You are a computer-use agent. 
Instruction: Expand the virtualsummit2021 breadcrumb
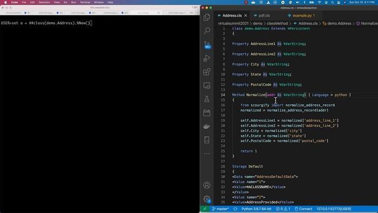[x=233, y=24]
